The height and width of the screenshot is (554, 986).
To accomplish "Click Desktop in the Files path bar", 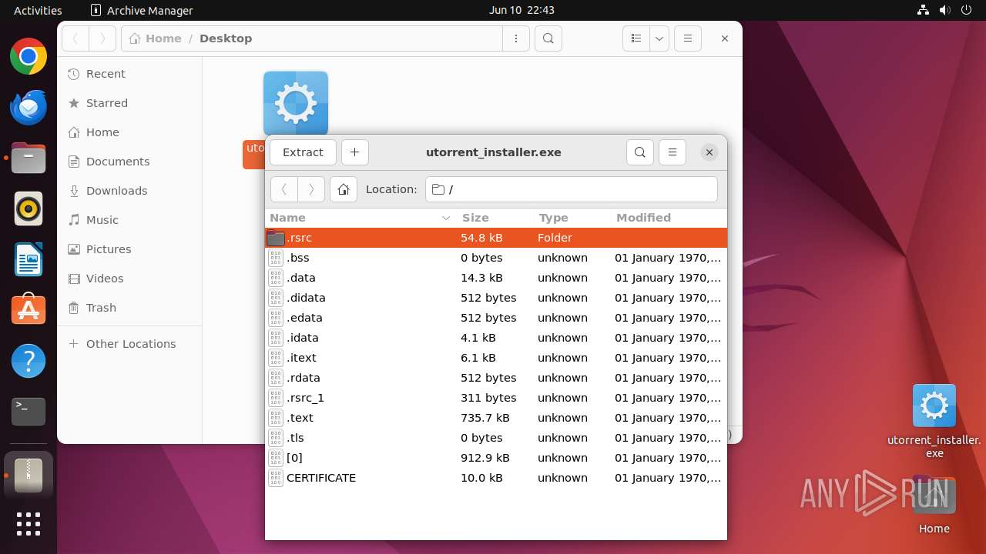I will (x=226, y=38).
